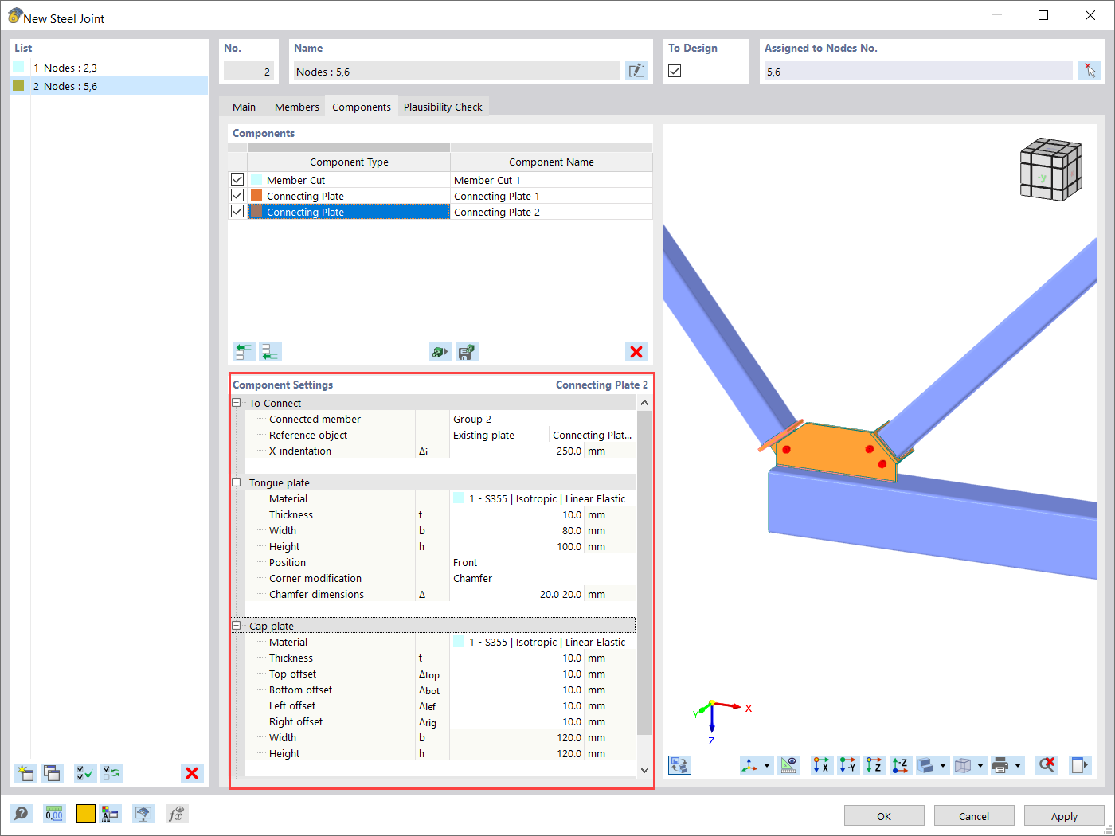Click insert component at end icon
The width and height of the screenshot is (1115, 836).
point(271,352)
